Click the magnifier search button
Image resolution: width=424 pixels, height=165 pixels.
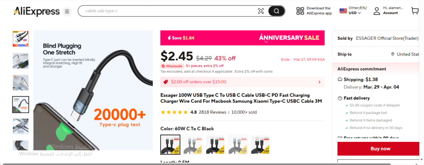[x=276, y=11]
